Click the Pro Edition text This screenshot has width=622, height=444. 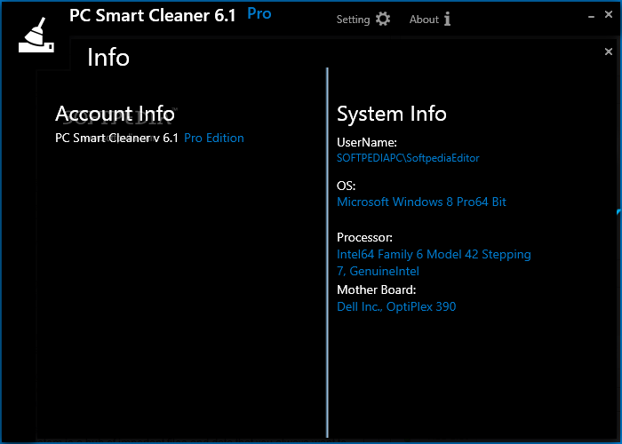pyautogui.click(x=214, y=138)
